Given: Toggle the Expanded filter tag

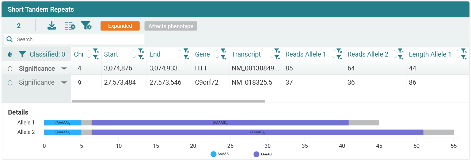Looking at the screenshot, I should [120, 26].
